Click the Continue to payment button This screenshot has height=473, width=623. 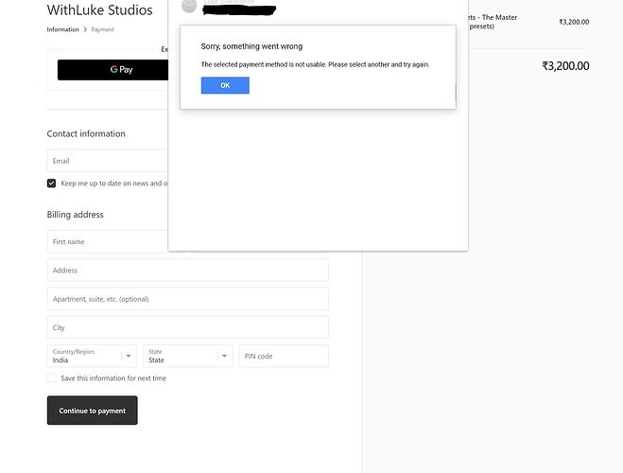[92, 411]
